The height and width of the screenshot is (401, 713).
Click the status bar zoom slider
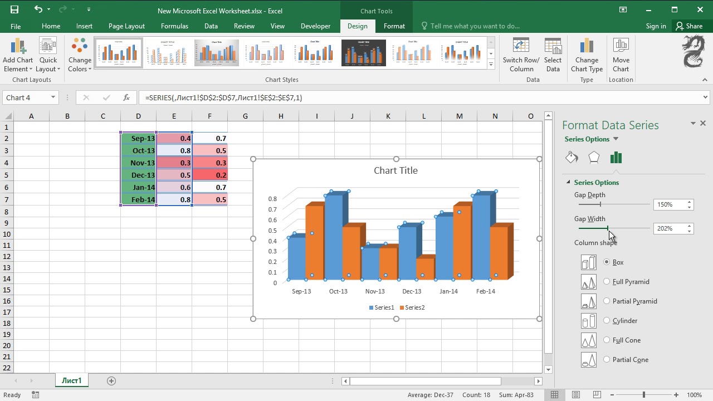pos(644,395)
